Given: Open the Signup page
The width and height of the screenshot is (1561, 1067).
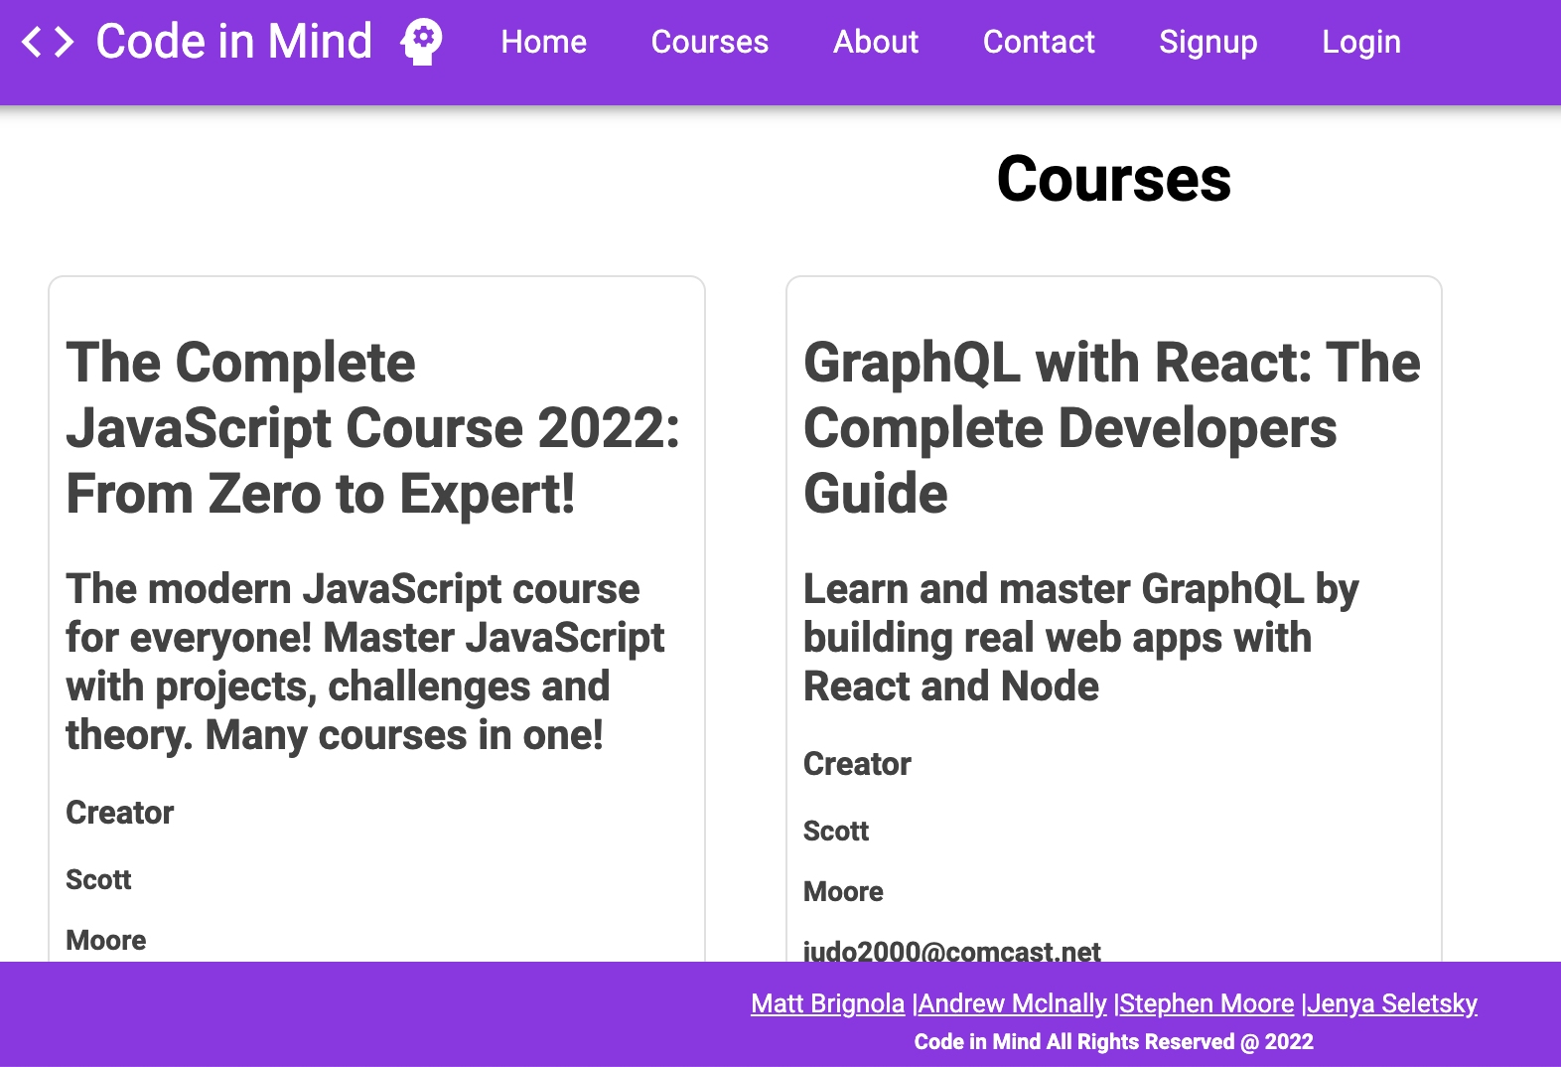Looking at the screenshot, I should tap(1208, 42).
